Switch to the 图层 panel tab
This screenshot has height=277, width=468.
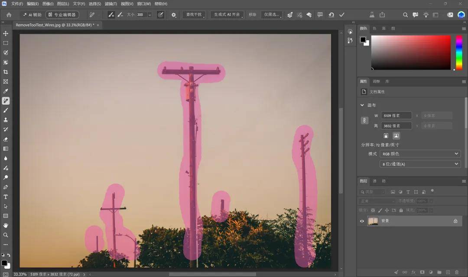click(x=364, y=181)
